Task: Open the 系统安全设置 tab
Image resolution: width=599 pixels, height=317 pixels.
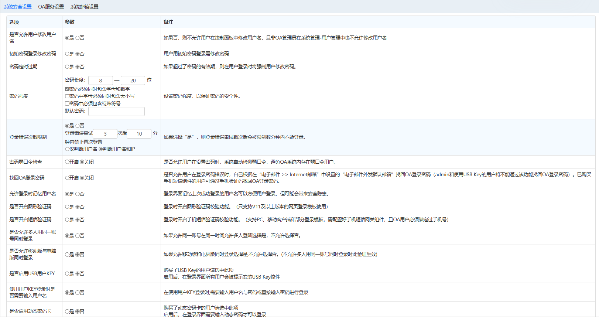Action: 17,7
